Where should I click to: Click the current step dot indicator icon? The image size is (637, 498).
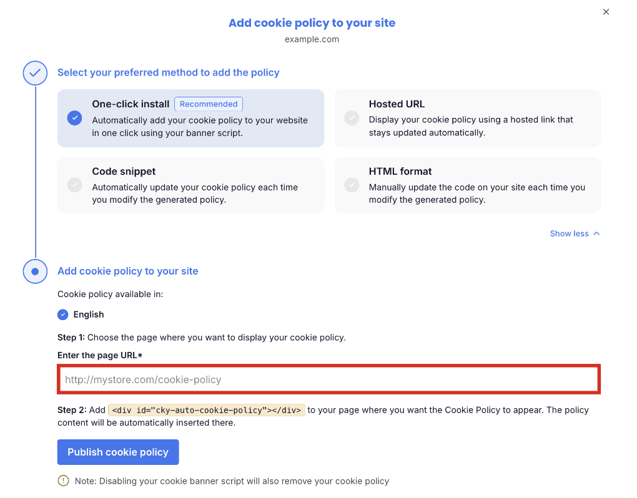click(x=36, y=271)
